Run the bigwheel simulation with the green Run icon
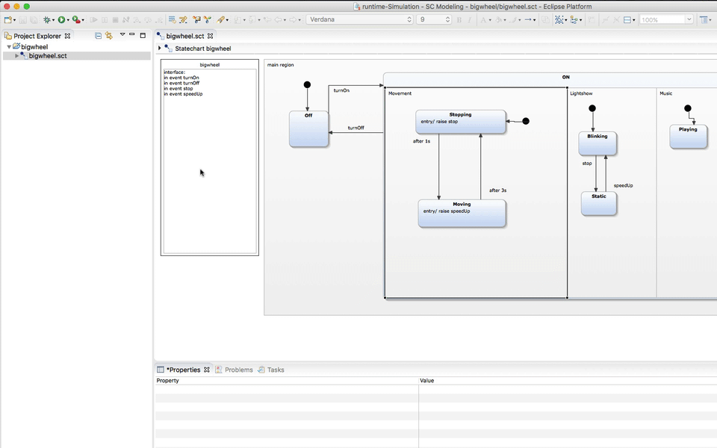The image size is (717, 448). pos(60,20)
